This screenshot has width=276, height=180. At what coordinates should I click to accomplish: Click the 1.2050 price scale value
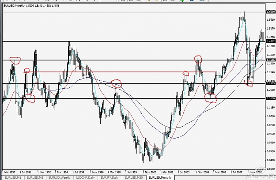(x=271, y=90)
